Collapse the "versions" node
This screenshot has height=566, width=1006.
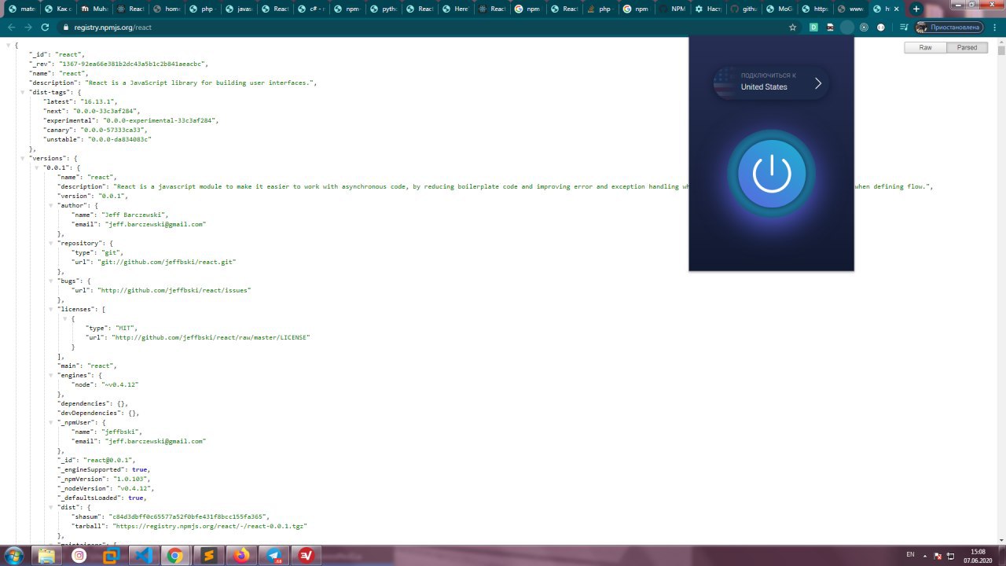click(x=22, y=159)
